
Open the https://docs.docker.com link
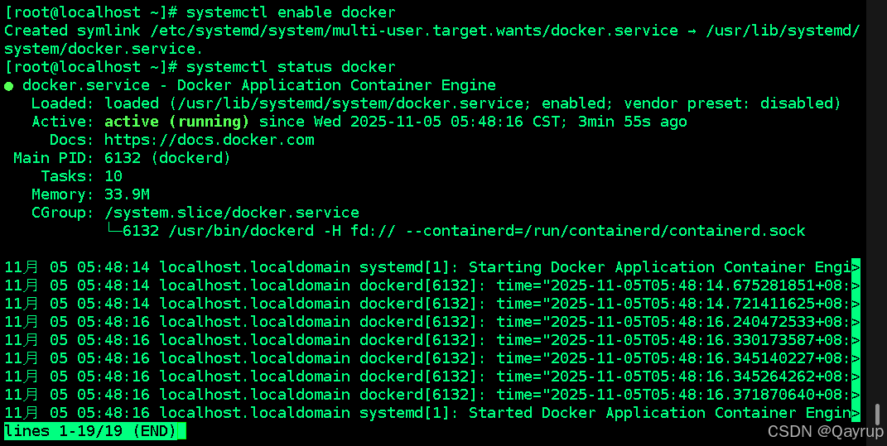pos(210,140)
